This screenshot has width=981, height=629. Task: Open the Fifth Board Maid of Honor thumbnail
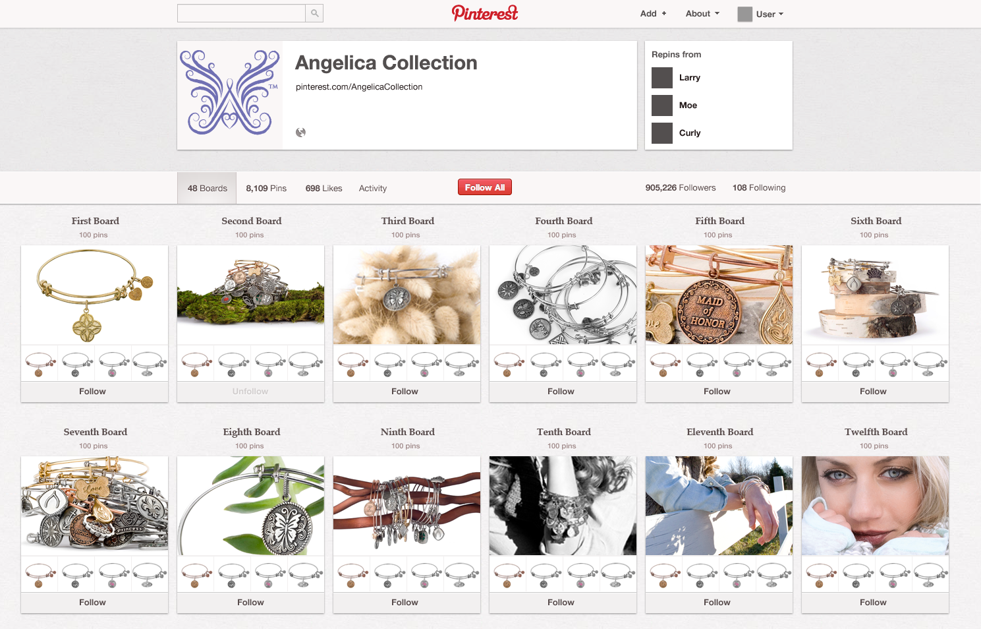click(719, 295)
